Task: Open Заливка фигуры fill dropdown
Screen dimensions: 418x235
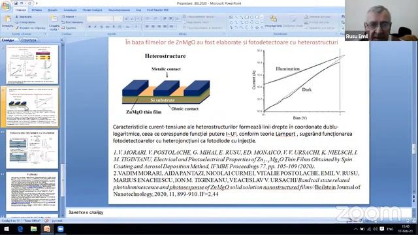Action: pos(317,17)
